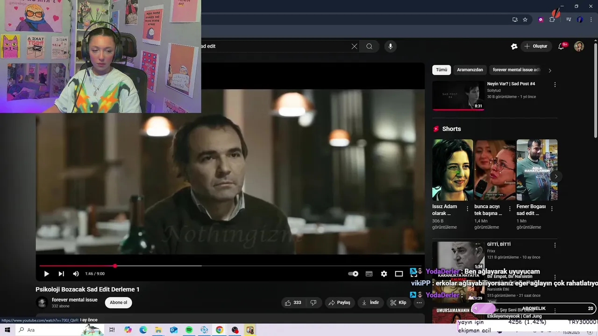
Task: Open forever mental issue channel name
Action: 75,300
